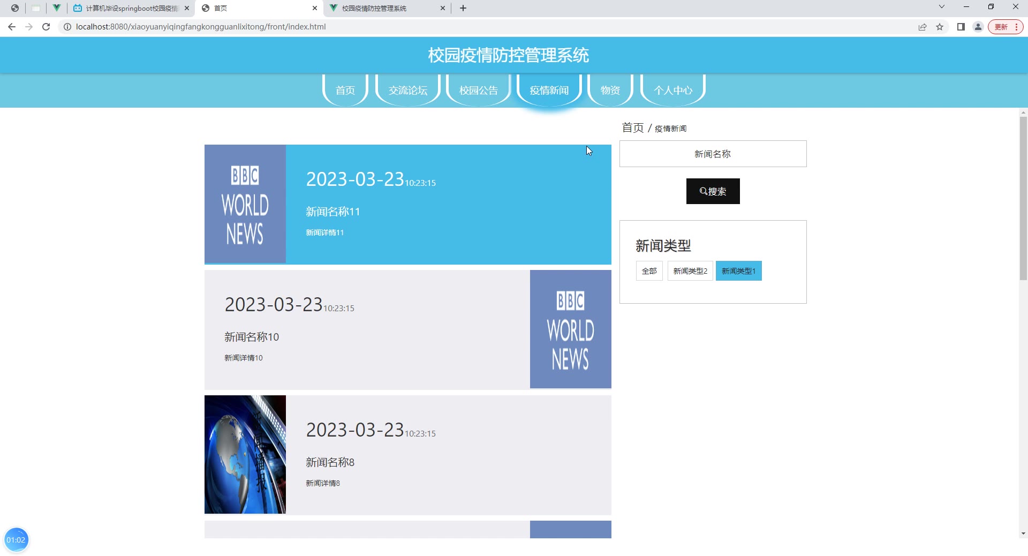
Task: Go back with the browser back arrow
Action: coord(12,27)
